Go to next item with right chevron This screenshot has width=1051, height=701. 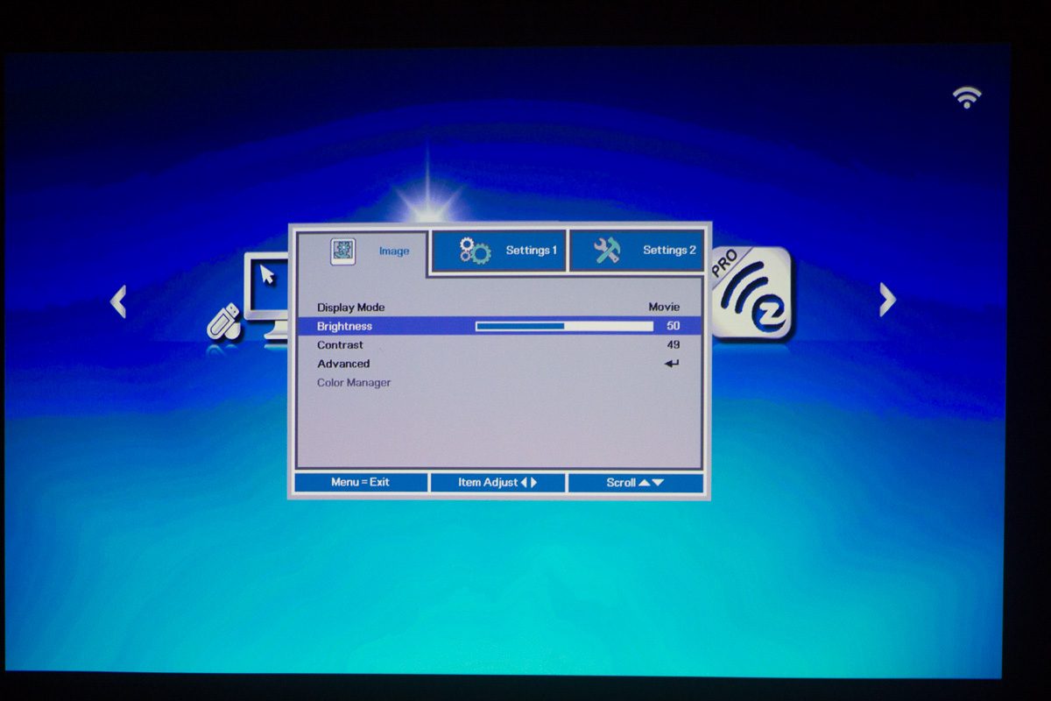pyautogui.click(x=887, y=300)
